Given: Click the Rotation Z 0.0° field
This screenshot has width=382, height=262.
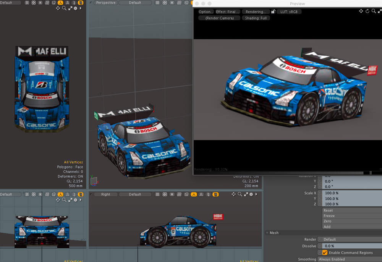Looking at the screenshot, I should pyautogui.click(x=352, y=186).
